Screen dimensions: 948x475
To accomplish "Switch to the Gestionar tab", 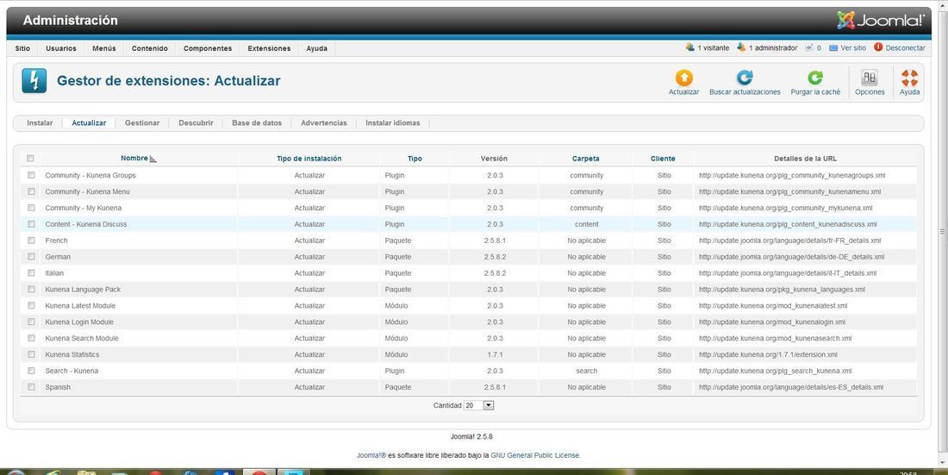I will pos(142,122).
